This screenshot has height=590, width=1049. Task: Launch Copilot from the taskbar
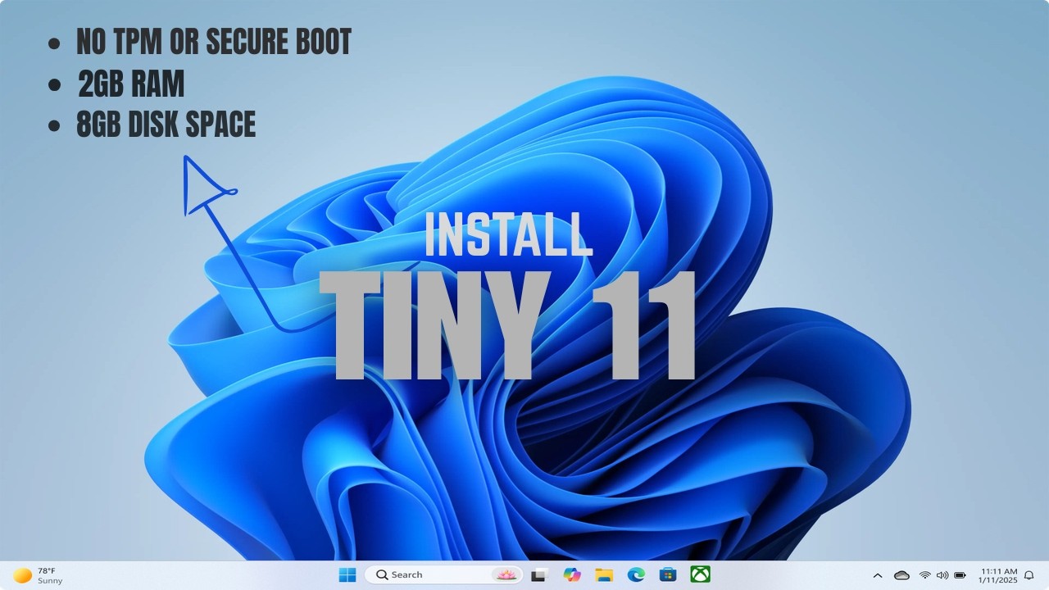pos(572,574)
